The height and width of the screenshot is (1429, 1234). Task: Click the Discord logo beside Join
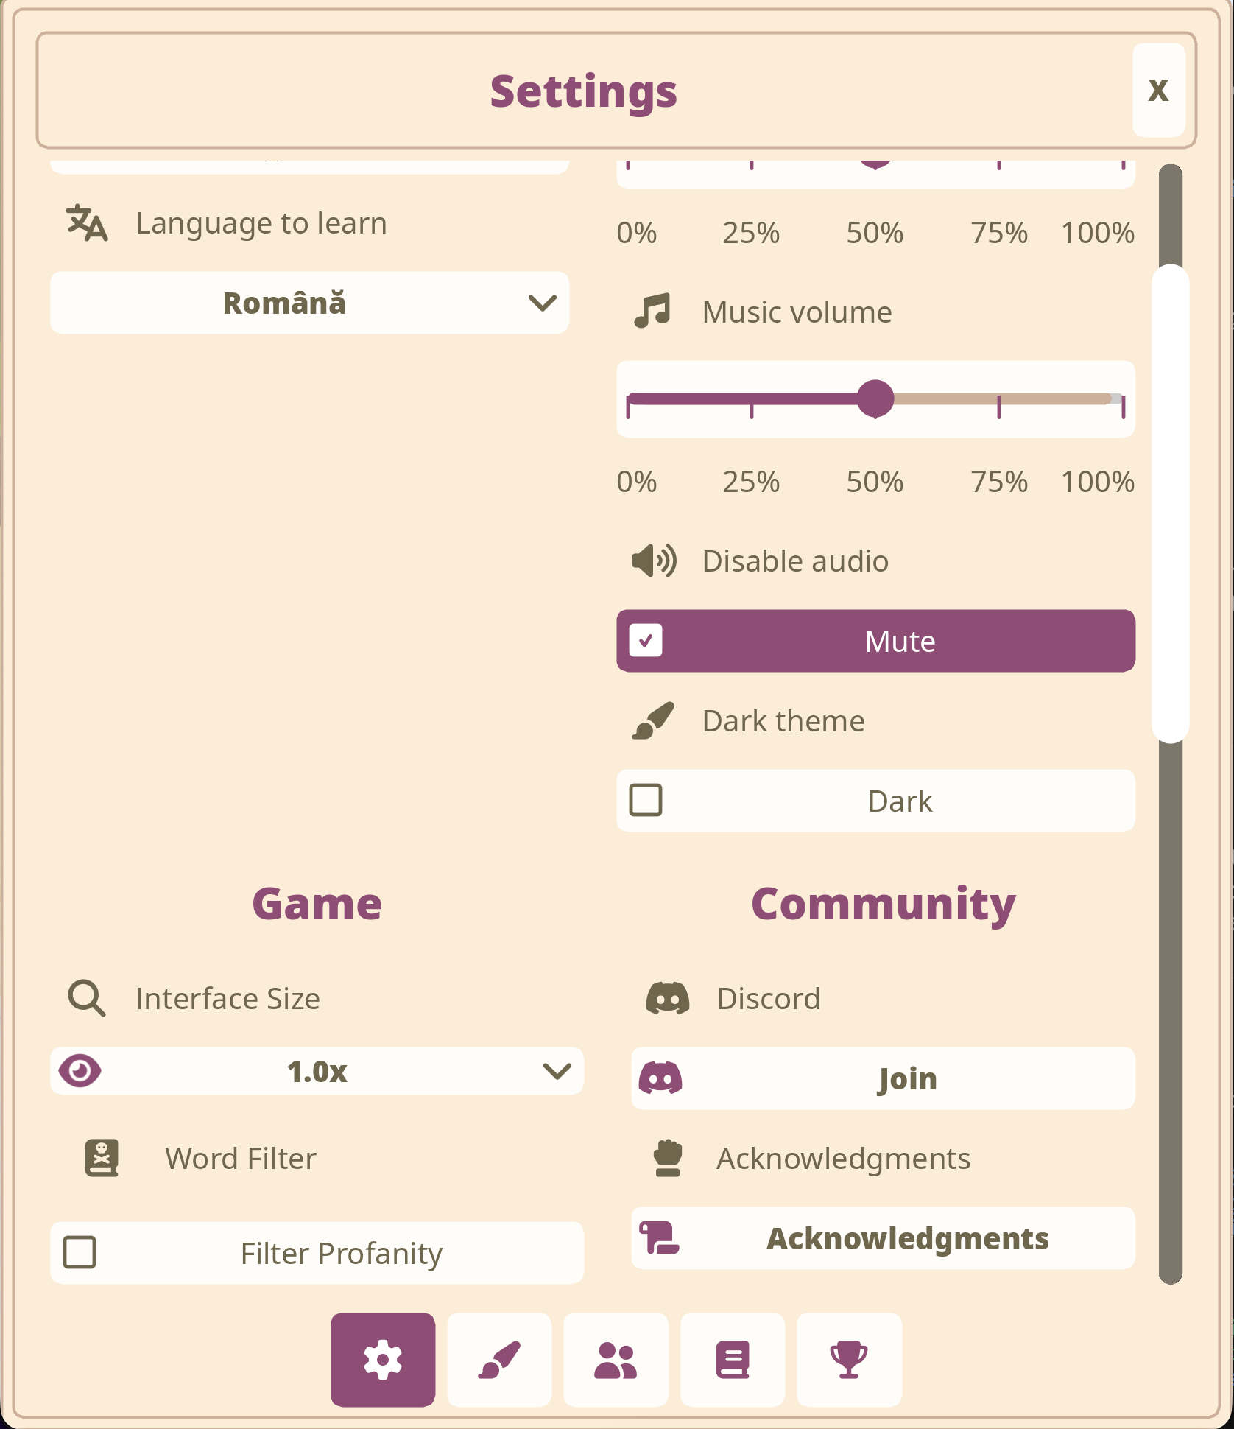point(660,1078)
